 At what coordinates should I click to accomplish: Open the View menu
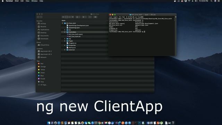pyautogui.click(x=27, y=1)
